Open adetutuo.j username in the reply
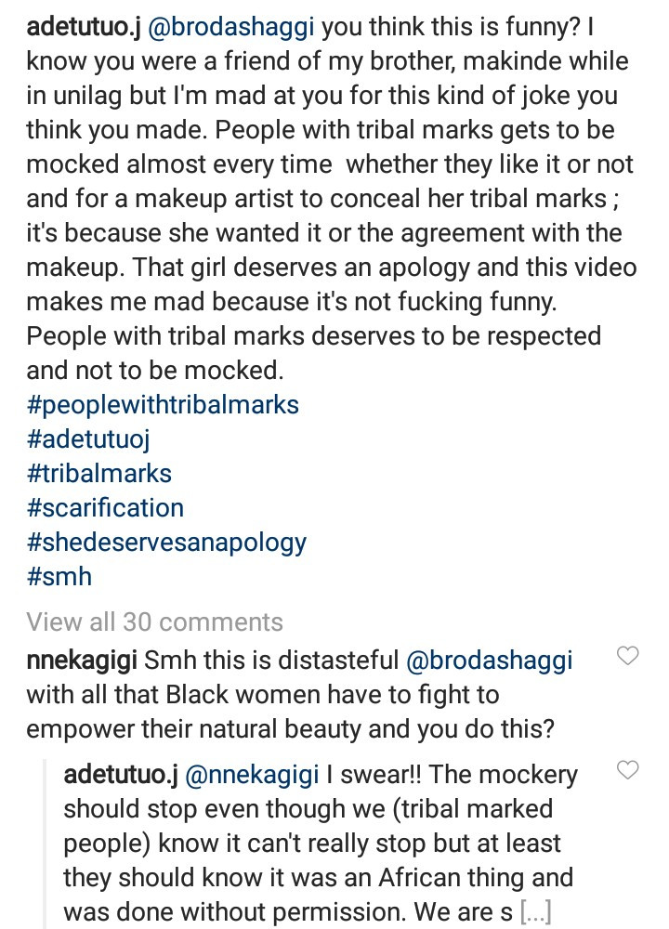The height and width of the screenshot is (929, 669). coord(121,774)
